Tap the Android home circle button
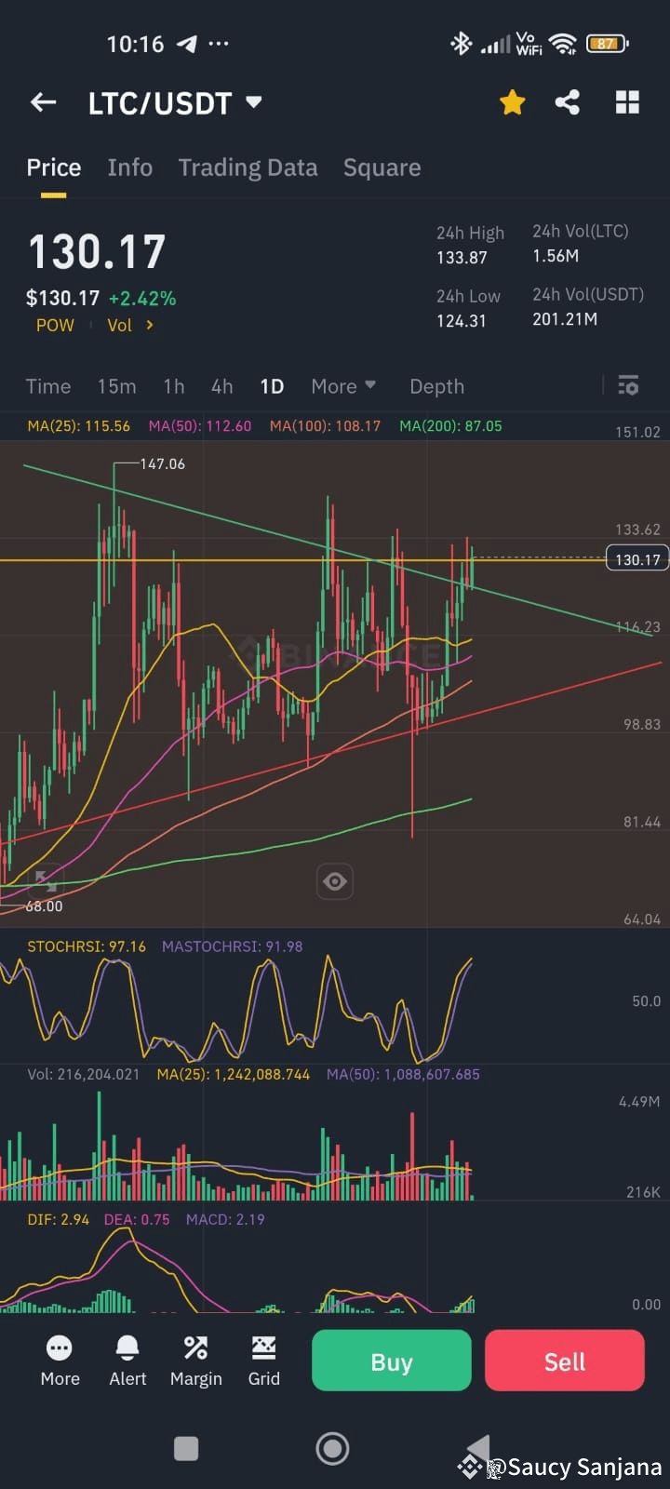This screenshot has width=670, height=1489. [x=333, y=1449]
